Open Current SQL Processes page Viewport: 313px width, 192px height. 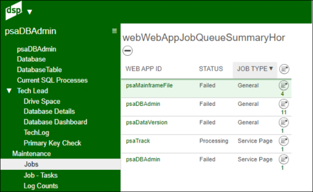click(52, 80)
